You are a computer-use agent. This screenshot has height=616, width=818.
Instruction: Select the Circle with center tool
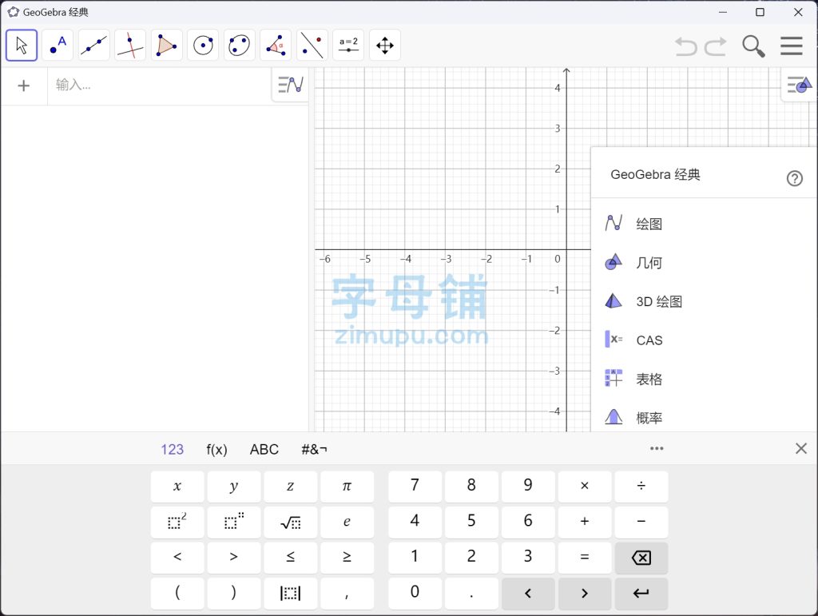[203, 46]
